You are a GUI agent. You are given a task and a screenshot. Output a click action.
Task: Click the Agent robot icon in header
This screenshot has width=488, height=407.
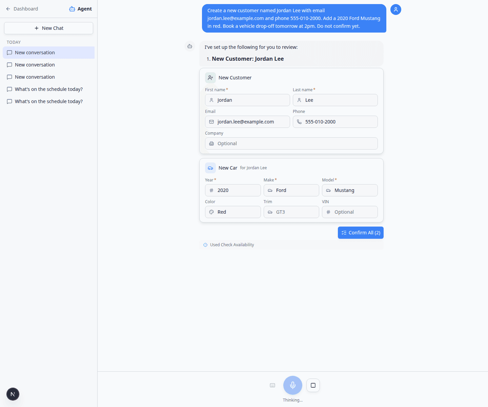click(x=72, y=9)
